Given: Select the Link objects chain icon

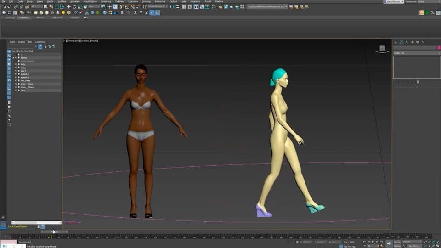Looking at the screenshot, I should pyautogui.click(x=16, y=6).
